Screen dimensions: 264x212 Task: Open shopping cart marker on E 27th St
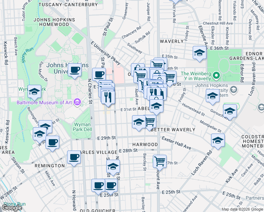[x=160, y=162]
